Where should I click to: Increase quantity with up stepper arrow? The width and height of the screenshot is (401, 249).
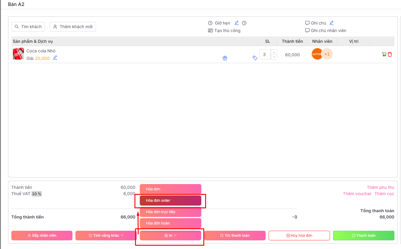click(274, 52)
